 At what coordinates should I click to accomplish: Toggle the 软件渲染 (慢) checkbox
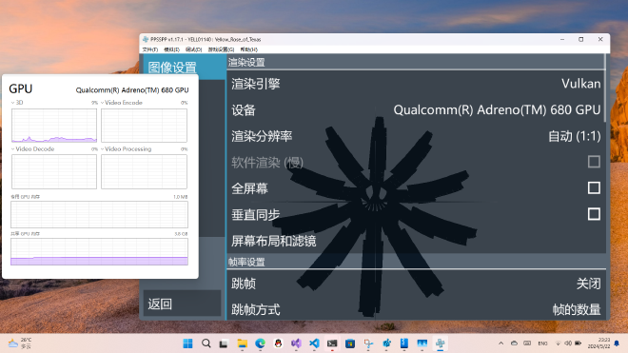coord(594,162)
